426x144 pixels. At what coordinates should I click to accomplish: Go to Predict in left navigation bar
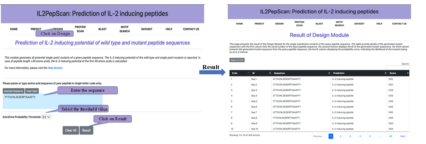pos(36,29)
